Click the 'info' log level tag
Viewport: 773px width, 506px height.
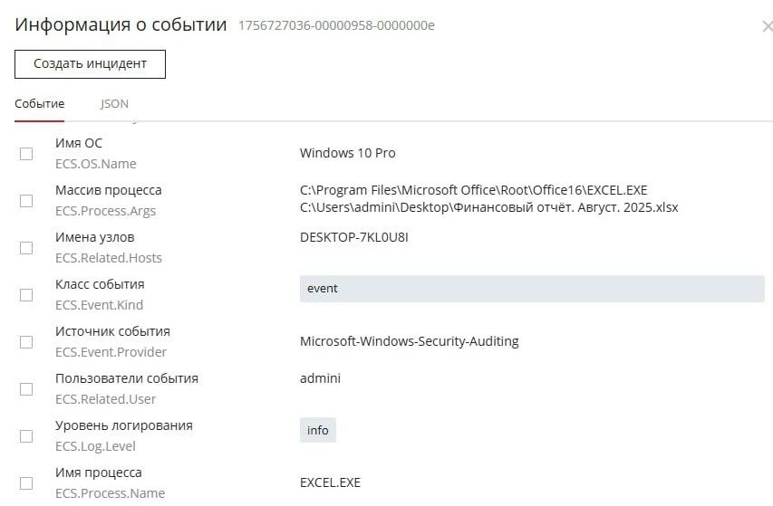coord(317,430)
